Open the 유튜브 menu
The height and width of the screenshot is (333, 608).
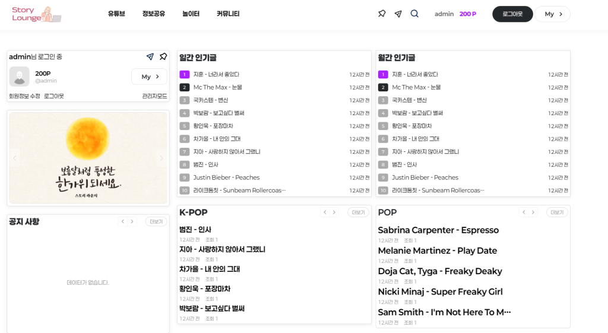pos(116,14)
